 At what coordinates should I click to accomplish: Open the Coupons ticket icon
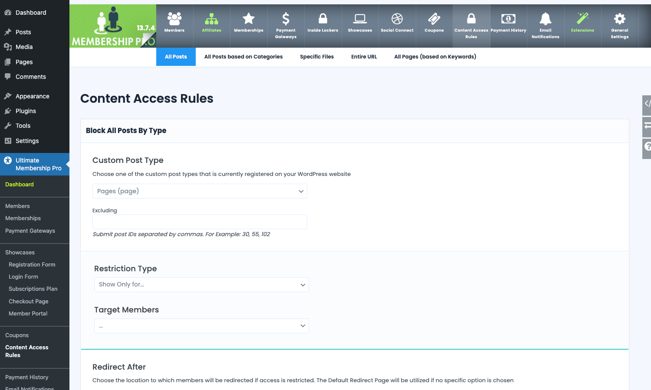(434, 19)
